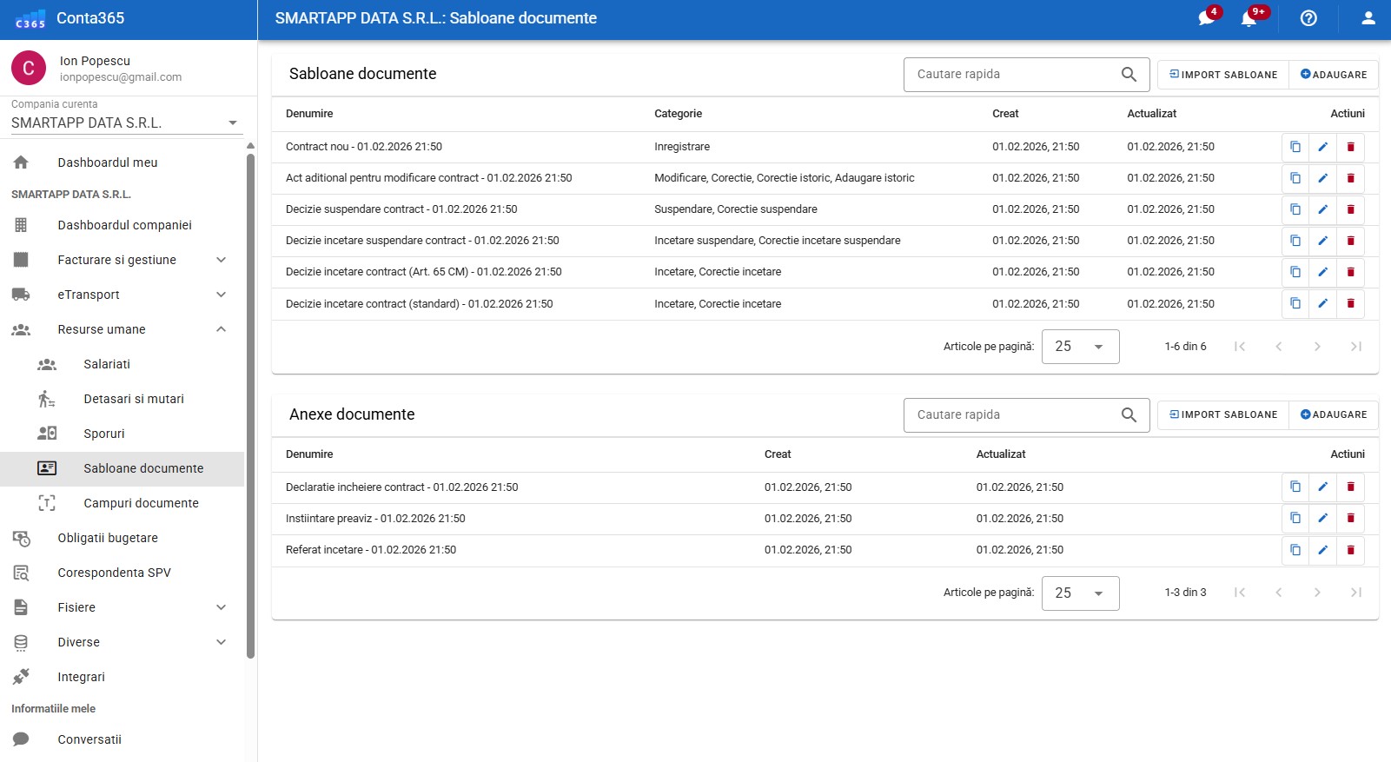Image resolution: width=1391 pixels, height=762 pixels.
Task: Open items per page dropdown for Sabloane documente
Action: 1080,347
